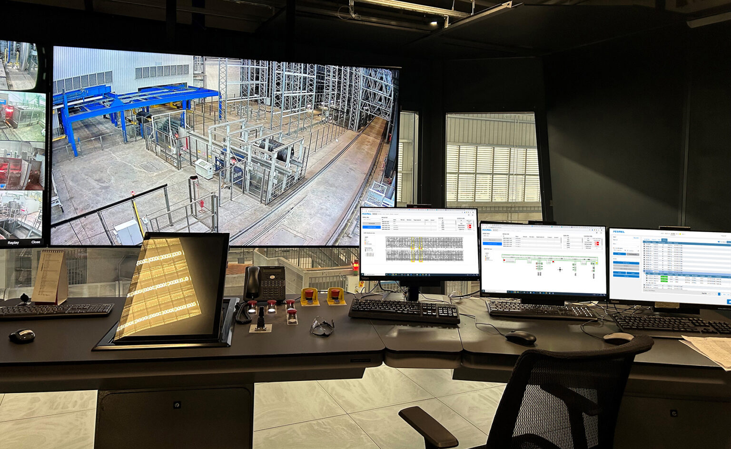Open the page size dropdown in the table pagination

click(709, 293)
